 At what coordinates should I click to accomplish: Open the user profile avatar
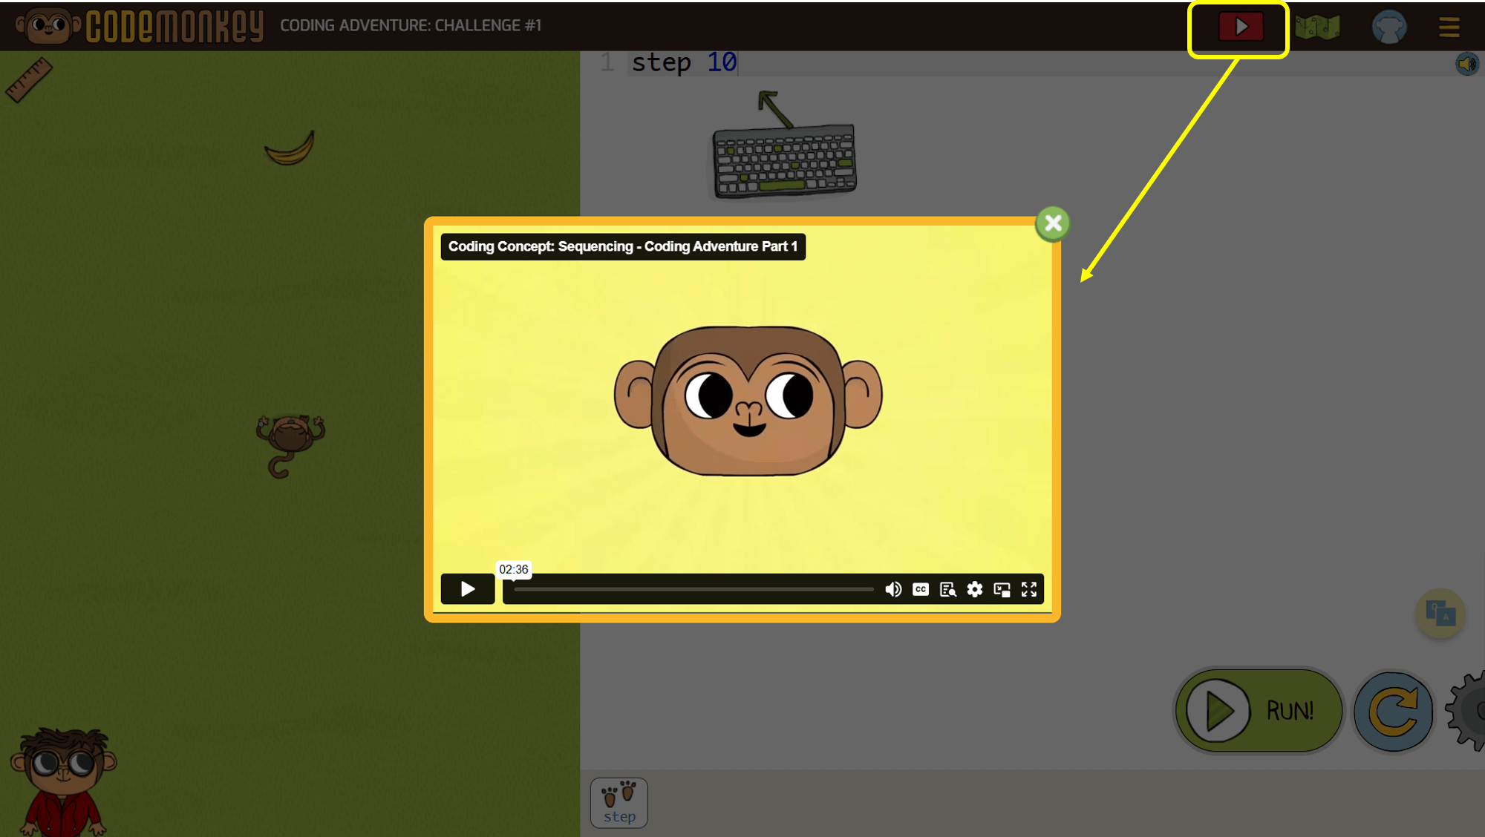click(1388, 27)
